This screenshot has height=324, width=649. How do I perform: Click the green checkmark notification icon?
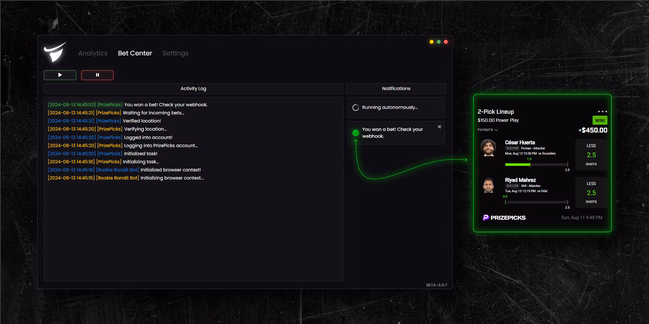[356, 133]
